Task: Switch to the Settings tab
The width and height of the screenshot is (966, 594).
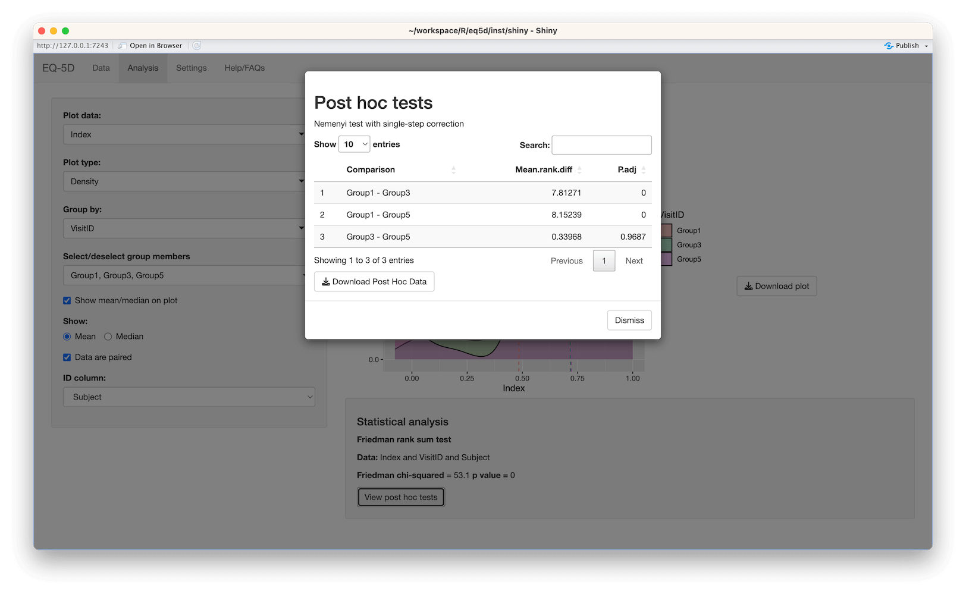Action: (191, 68)
